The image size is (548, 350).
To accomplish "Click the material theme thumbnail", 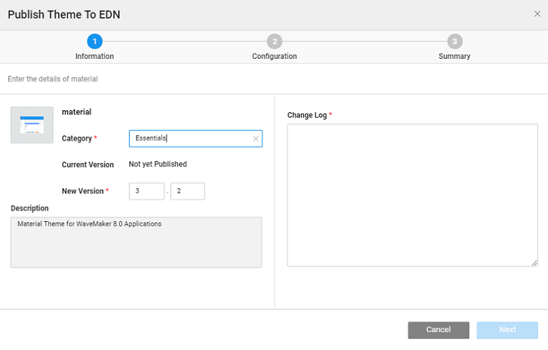I will 32,125.
